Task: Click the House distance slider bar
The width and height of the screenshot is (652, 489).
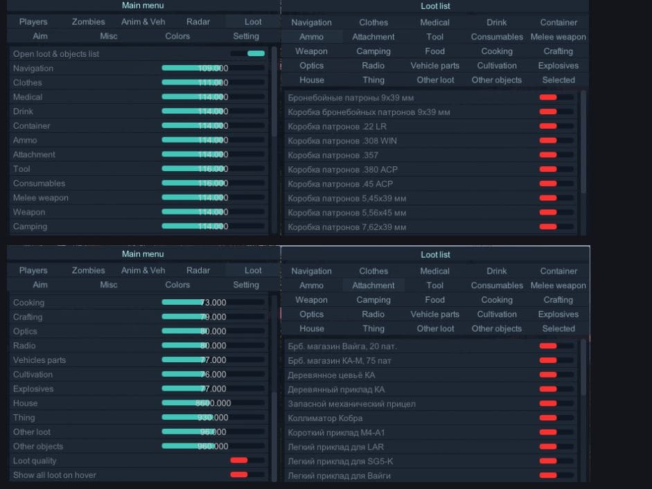Action: pyautogui.click(x=212, y=403)
